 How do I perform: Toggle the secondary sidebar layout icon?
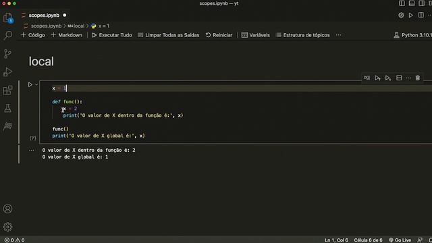[421, 3]
